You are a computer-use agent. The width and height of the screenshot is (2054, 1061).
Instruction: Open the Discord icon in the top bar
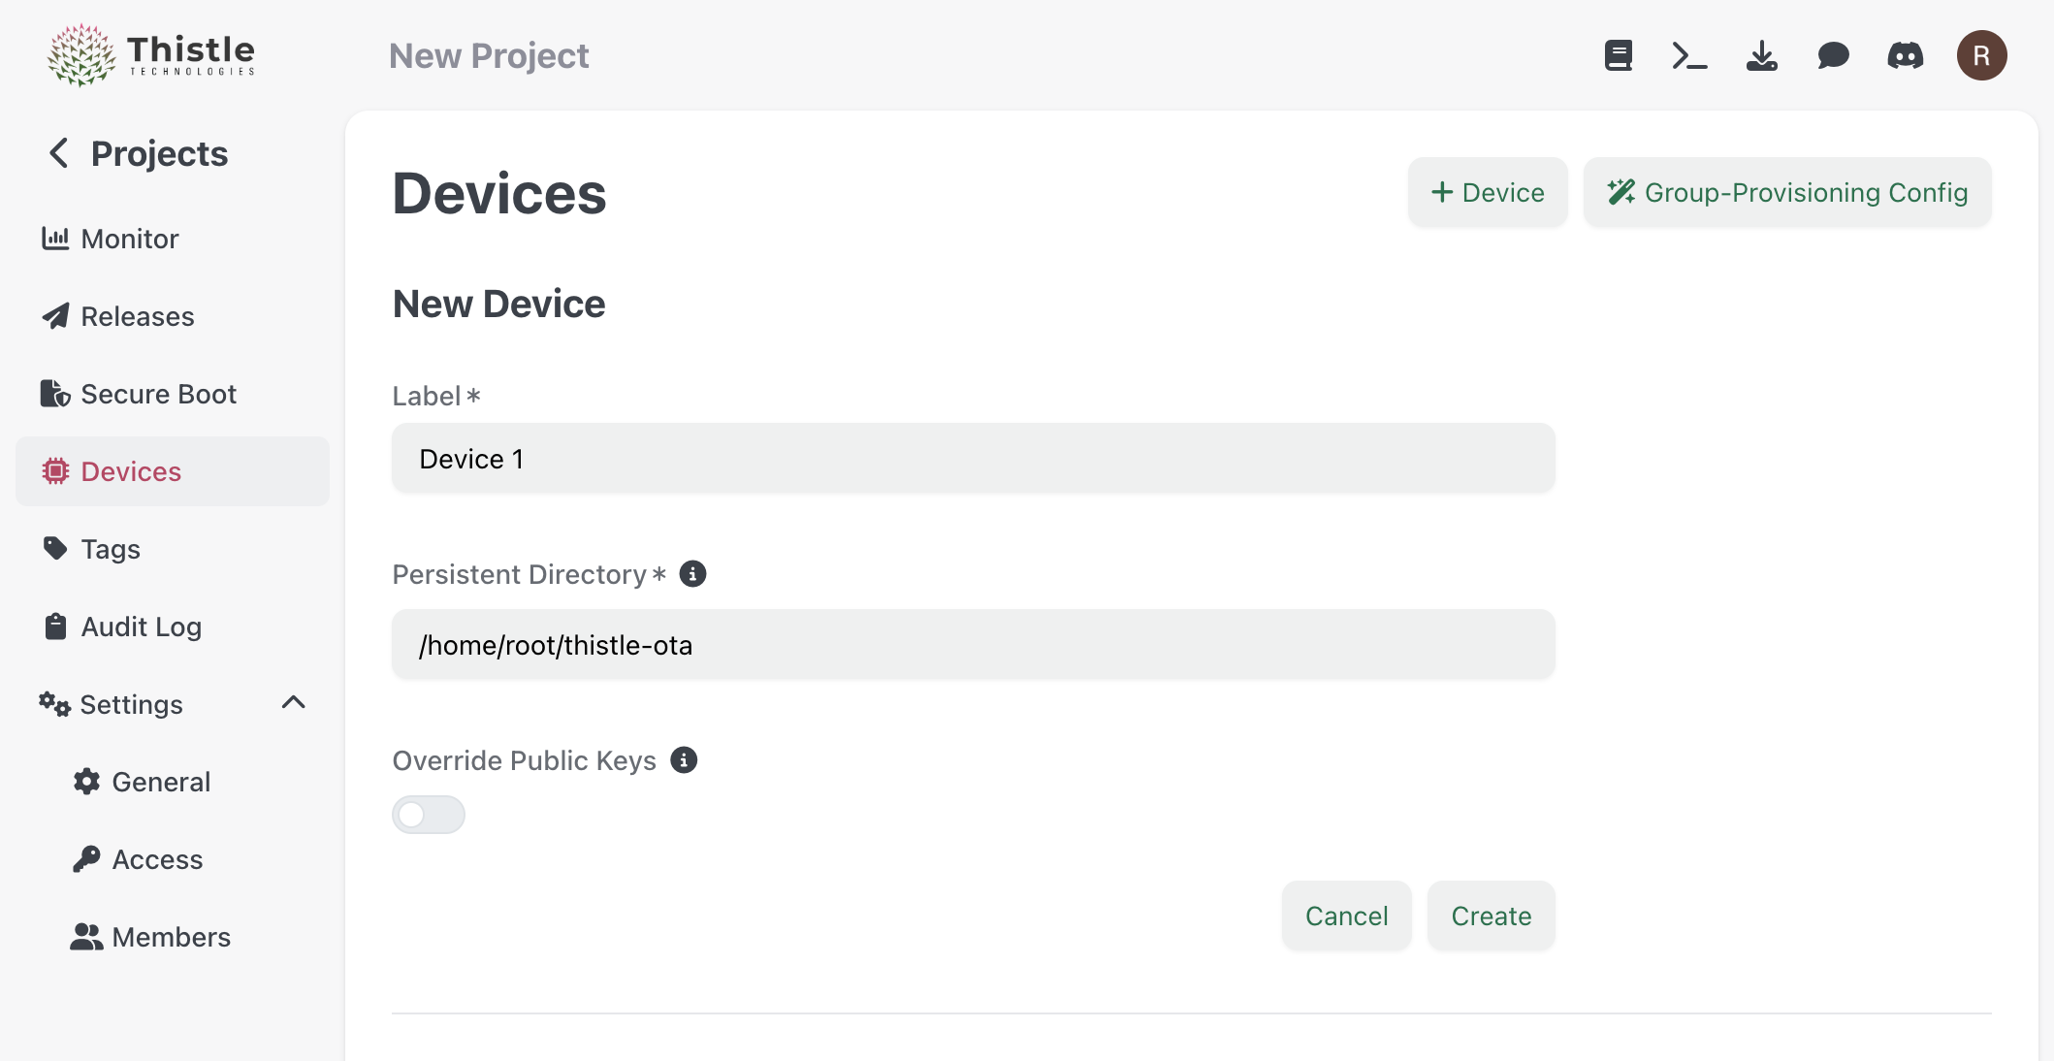pyautogui.click(x=1906, y=55)
